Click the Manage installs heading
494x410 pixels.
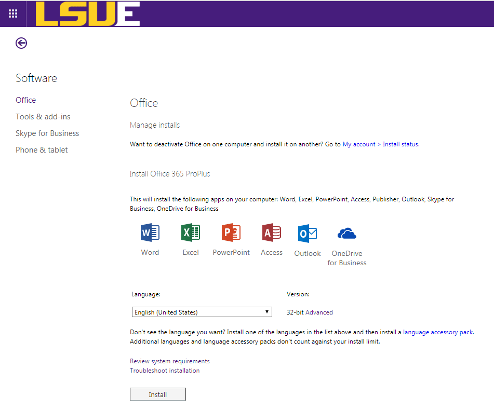click(155, 125)
